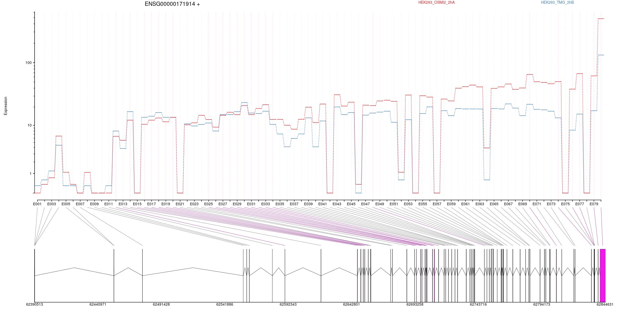The height and width of the screenshot is (317, 634).
Task: Select exon label E079
Action: click(x=594, y=204)
